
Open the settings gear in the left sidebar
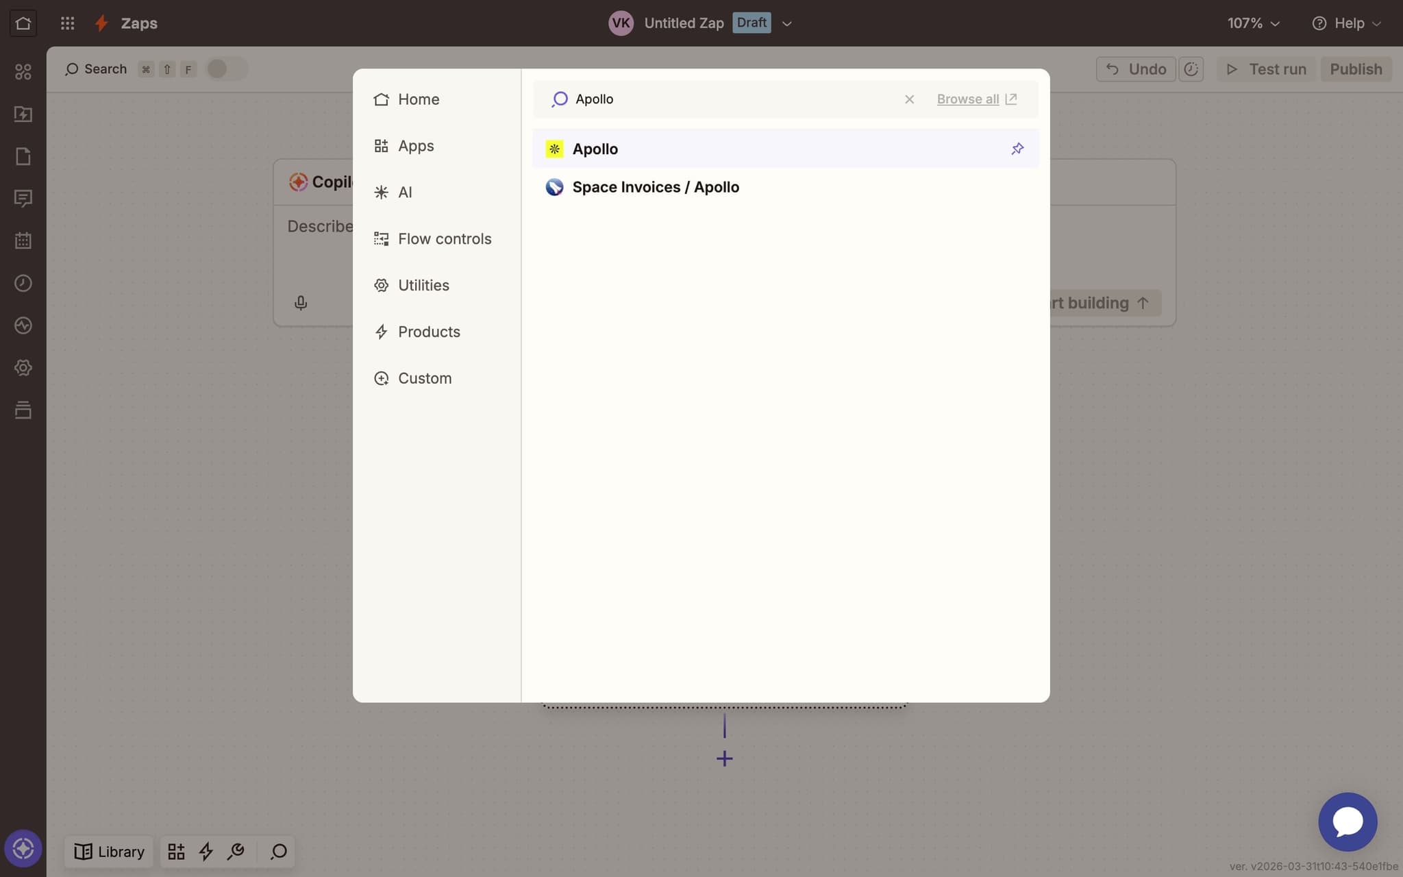[23, 368]
